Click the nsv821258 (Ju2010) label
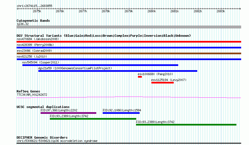 click(32, 56)
